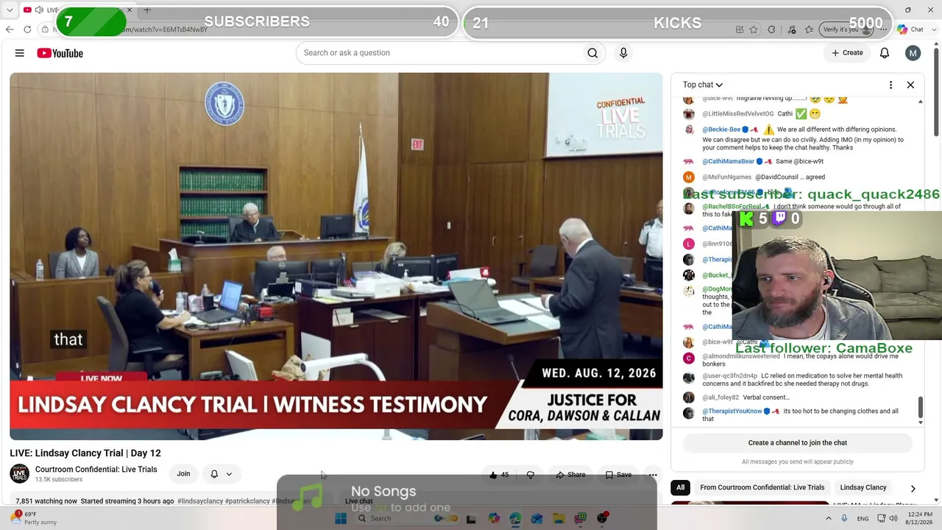Open a new browser tab
Screen dimensions: 942x530
(146, 10)
